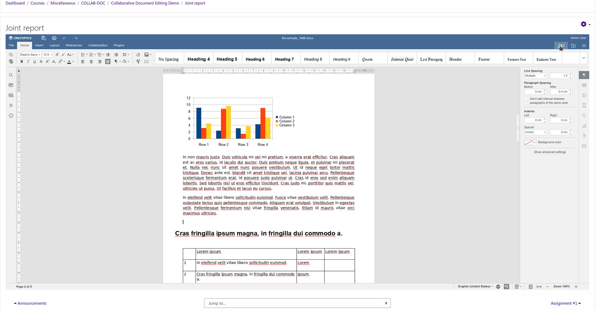Open Chart settings in right sidebar

point(584,125)
